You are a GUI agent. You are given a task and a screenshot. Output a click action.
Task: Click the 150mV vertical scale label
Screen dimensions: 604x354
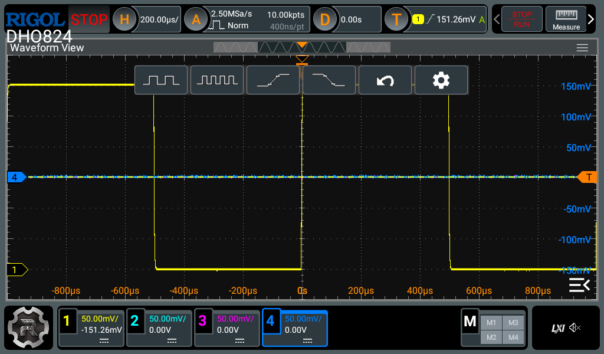click(x=576, y=86)
